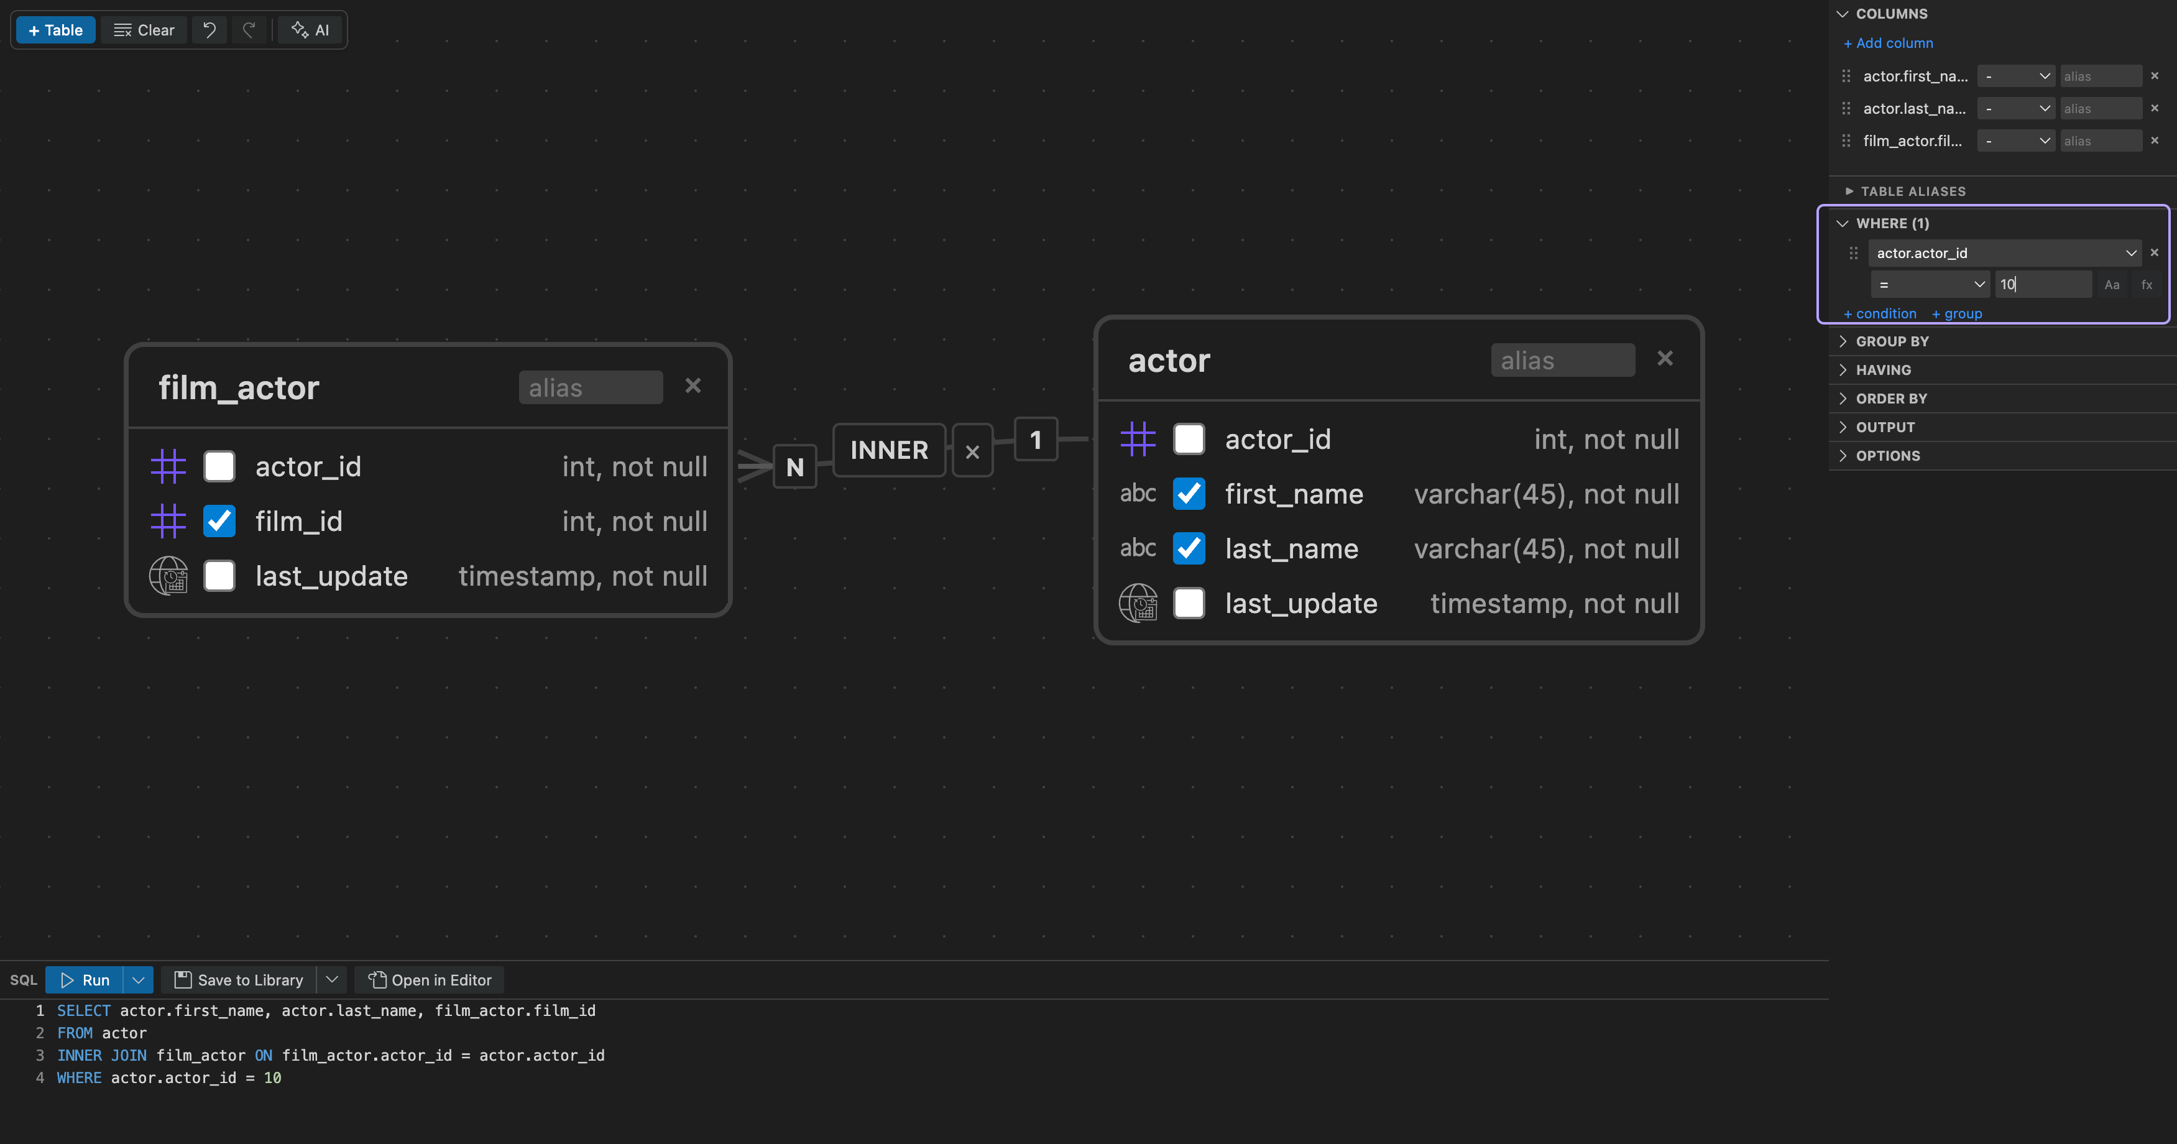Uncheck film_actor film_id column checkbox
Viewport: 2177px width, 1144px height.
tap(219, 522)
